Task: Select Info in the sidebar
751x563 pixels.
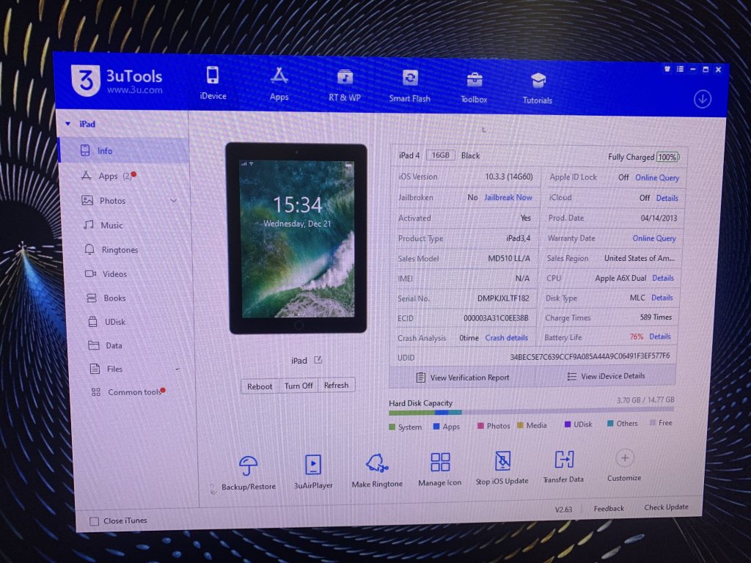Action: pos(123,151)
